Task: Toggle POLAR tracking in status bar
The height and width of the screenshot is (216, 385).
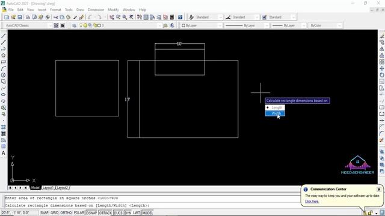Action: pos(79,213)
